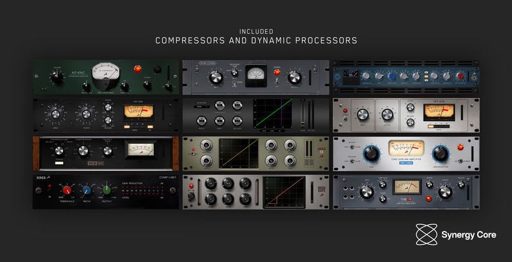Toggle the red button on the gate unit
Image resolution: width=512 pixels, height=262 pixels.
pyautogui.click(x=190, y=187)
